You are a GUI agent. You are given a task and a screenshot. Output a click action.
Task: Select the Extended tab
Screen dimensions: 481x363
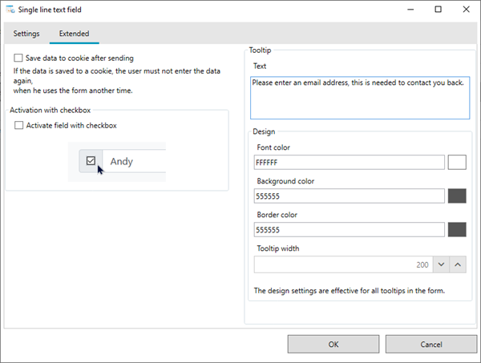pos(74,34)
